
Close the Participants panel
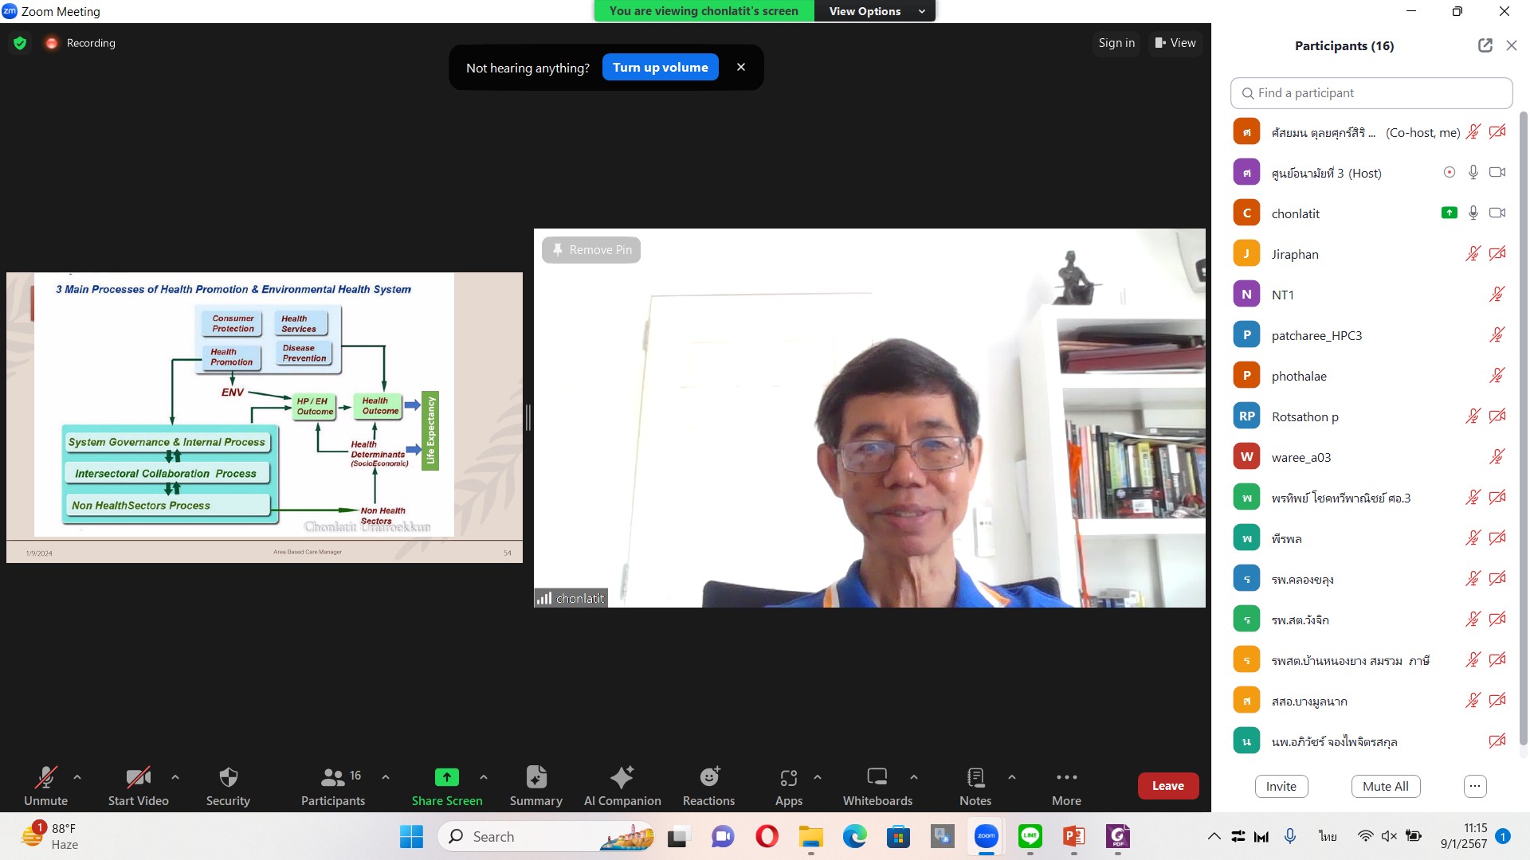(x=1512, y=46)
